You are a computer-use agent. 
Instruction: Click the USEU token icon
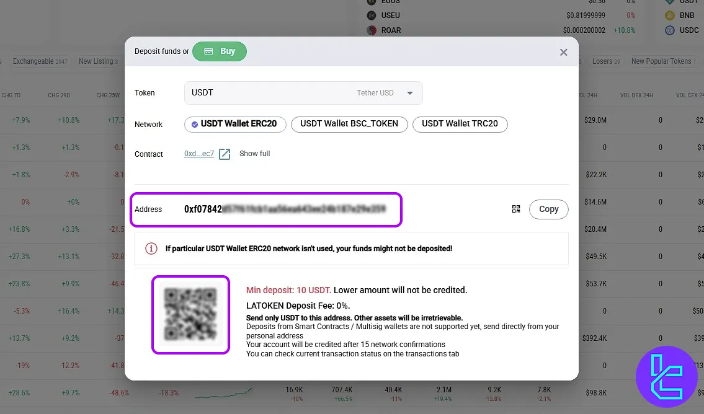372,15
